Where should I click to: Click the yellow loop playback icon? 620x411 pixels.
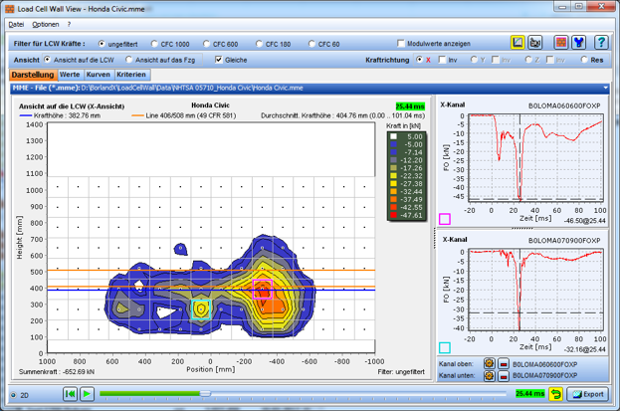click(x=556, y=394)
